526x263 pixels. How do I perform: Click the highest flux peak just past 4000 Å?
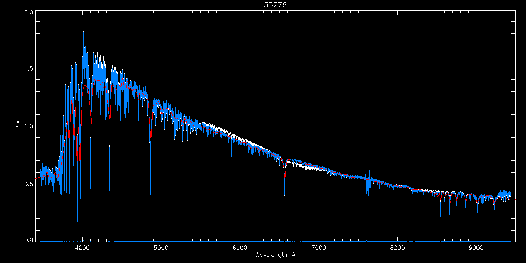coord(83,32)
